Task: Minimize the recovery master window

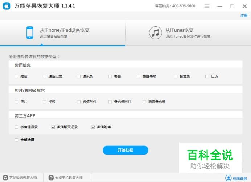Action: click(x=220, y=6)
